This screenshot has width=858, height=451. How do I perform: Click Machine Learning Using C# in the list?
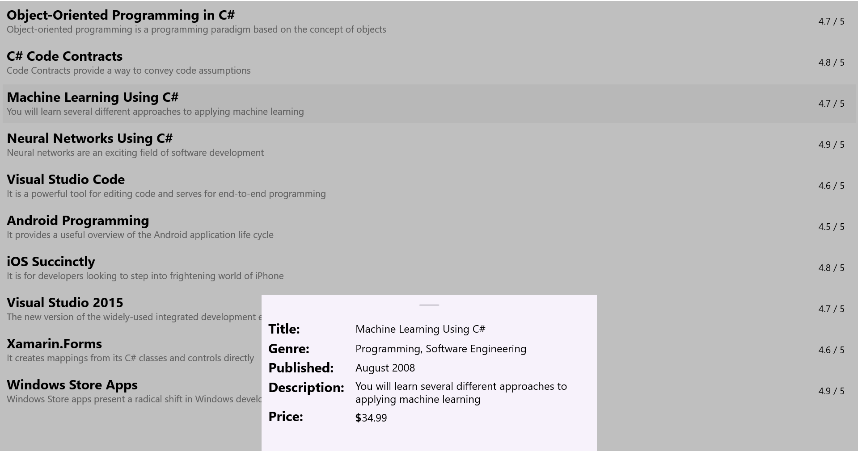pyautogui.click(x=93, y=98)
